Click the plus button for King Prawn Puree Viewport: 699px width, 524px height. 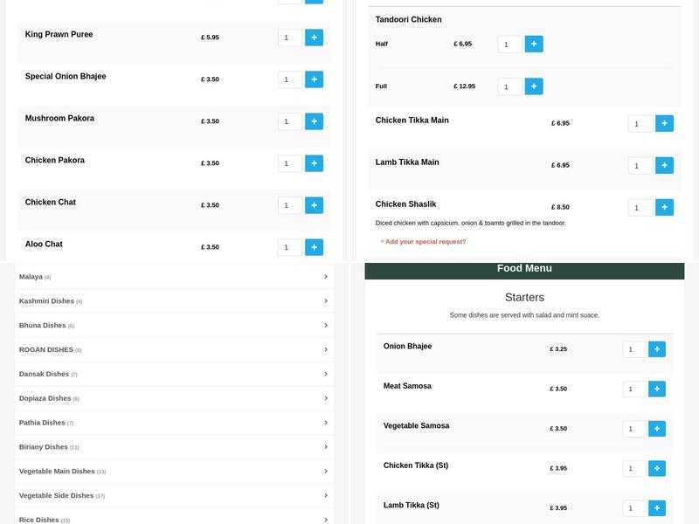click(x=314, y=37)
